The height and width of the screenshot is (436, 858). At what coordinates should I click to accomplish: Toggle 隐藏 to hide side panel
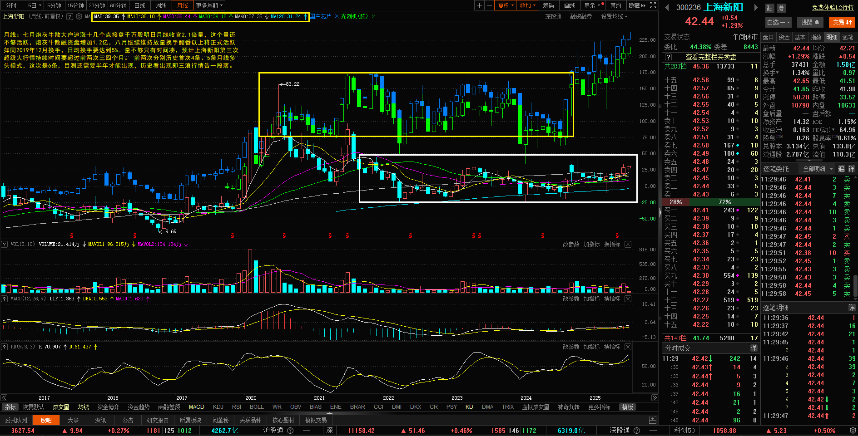pyautogui.click(x=636, y=5)
